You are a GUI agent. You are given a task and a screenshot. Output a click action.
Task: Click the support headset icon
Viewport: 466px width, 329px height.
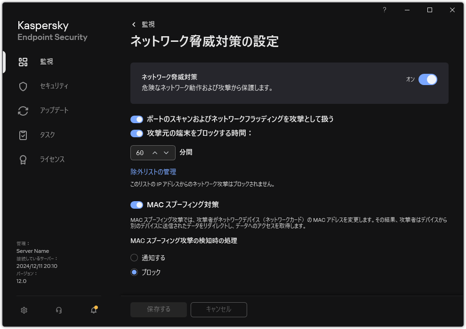pos(58,310)
